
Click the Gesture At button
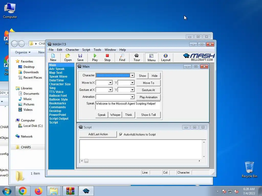[x=149, y=90]
